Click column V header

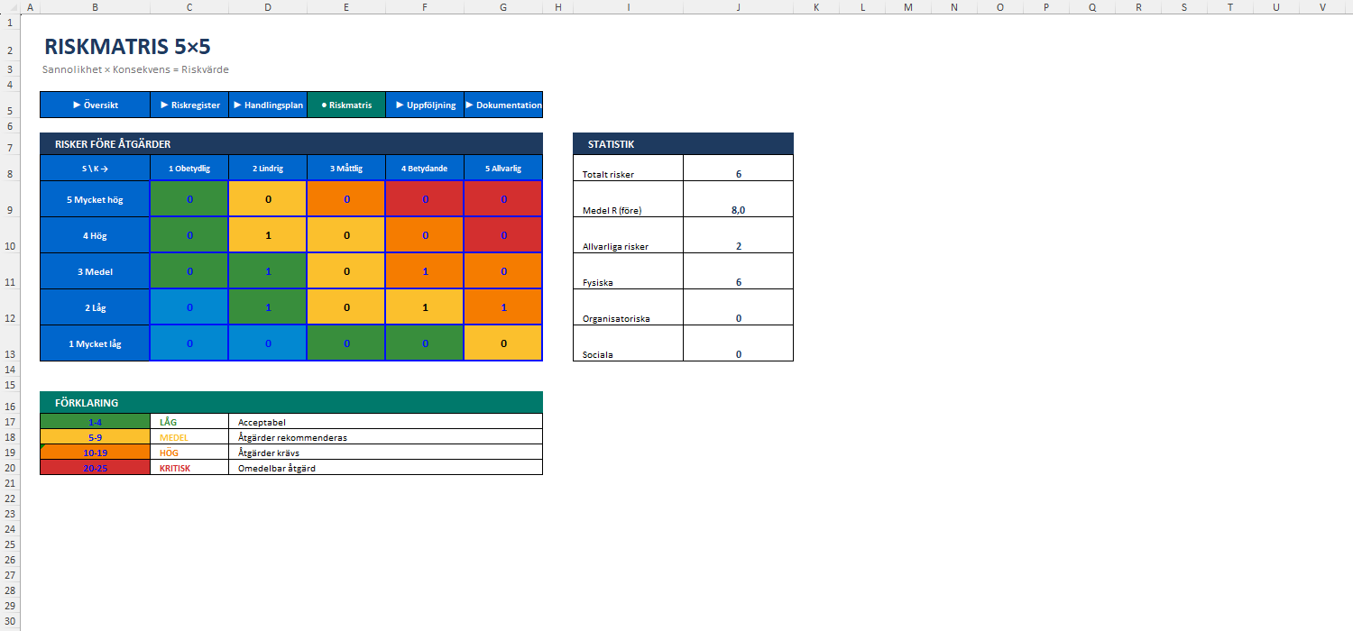1322,7
